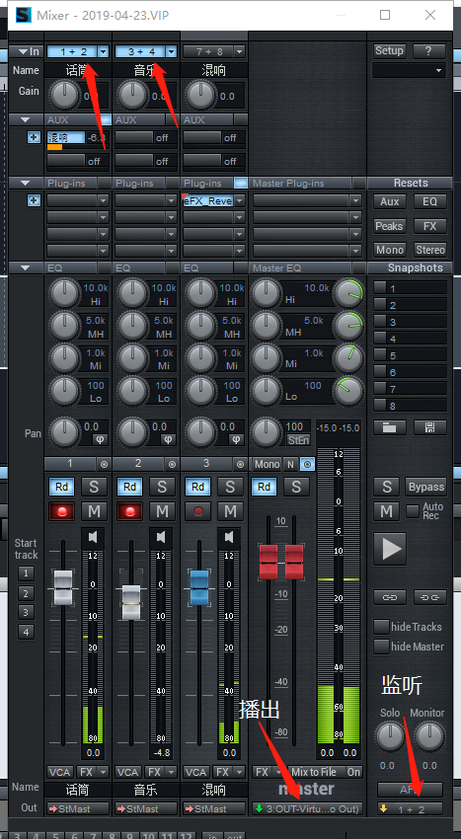Select snapshot slot 3
Screen dimensions: 461x839
pyautogui.click(x=410, y=322)
